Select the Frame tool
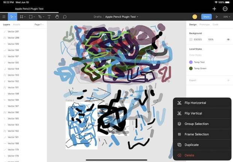 tap(21, 17)
